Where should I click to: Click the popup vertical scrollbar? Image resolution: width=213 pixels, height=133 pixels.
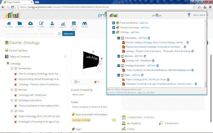click(206, 84)
